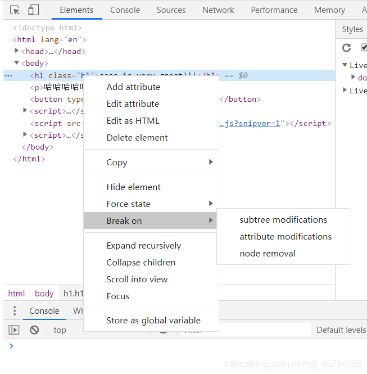Expand the first script node

(25, 110)
